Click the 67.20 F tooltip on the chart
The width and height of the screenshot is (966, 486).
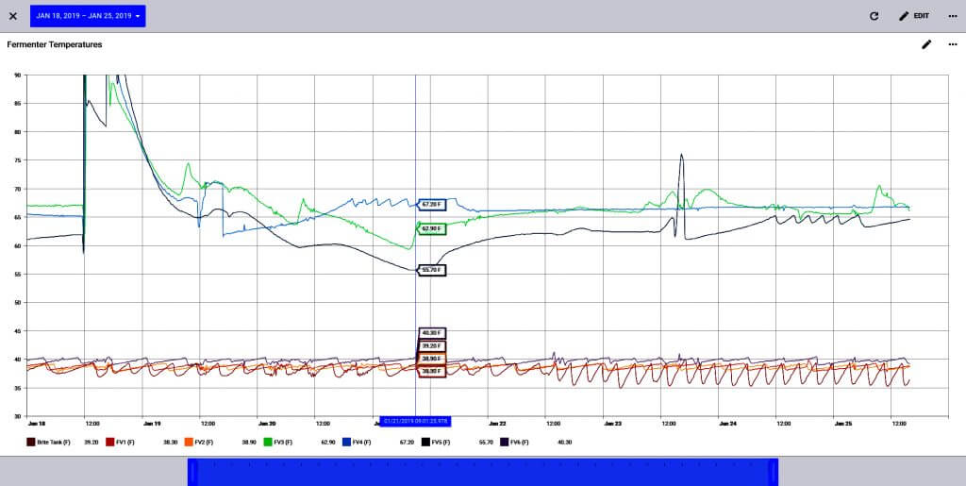(x=432, y=204)
